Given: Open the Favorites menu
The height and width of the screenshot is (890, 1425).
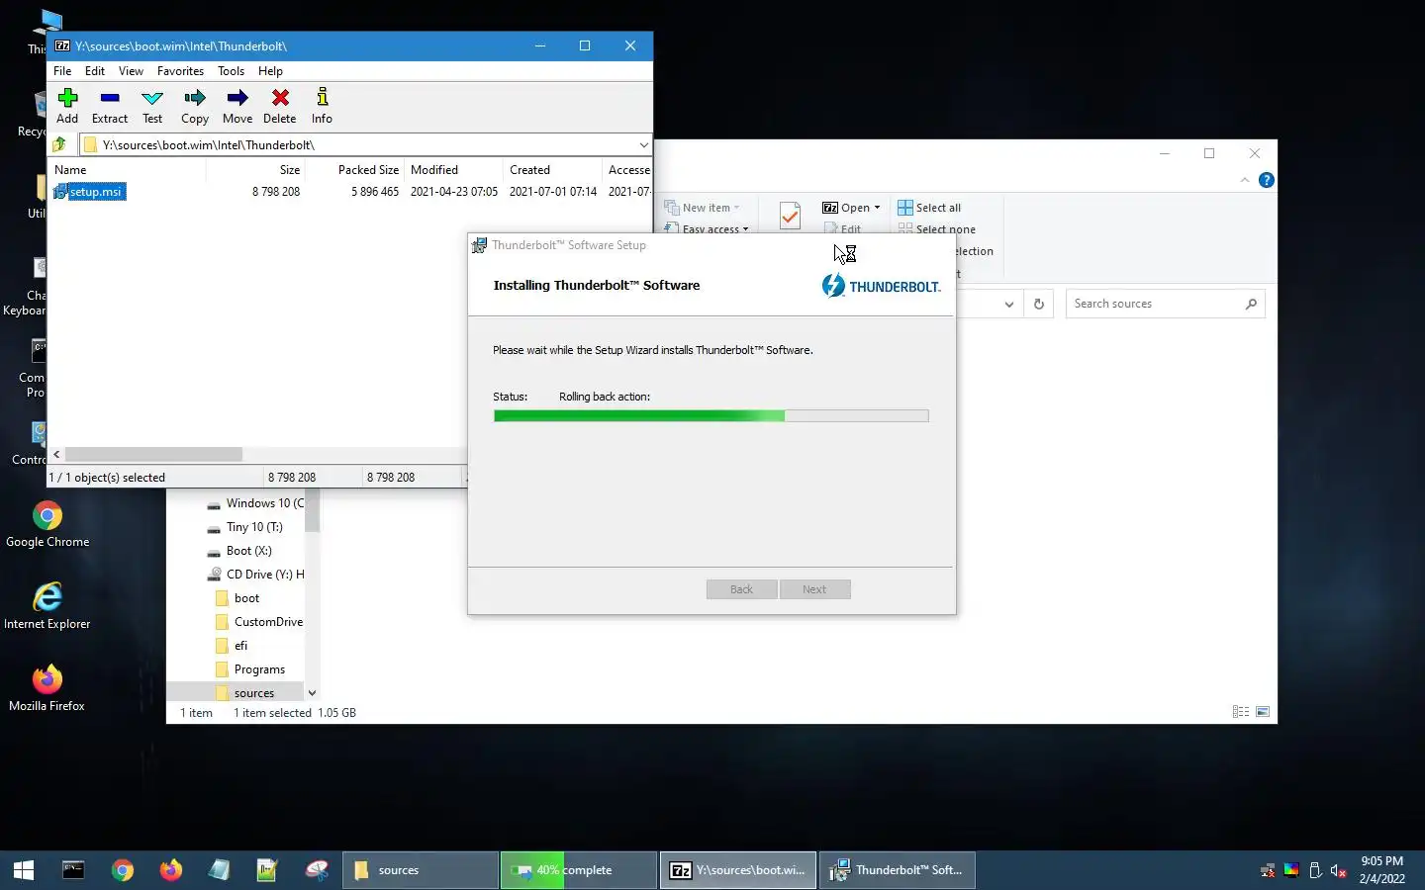Looking at the screenshot, I should (180, 71).
